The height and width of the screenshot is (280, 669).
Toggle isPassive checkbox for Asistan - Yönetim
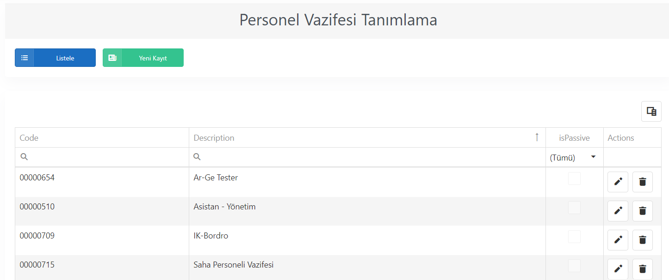point(574,208)
